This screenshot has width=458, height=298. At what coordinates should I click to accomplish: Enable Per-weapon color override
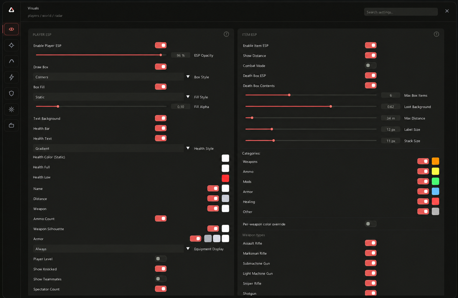tap(370, 224)
